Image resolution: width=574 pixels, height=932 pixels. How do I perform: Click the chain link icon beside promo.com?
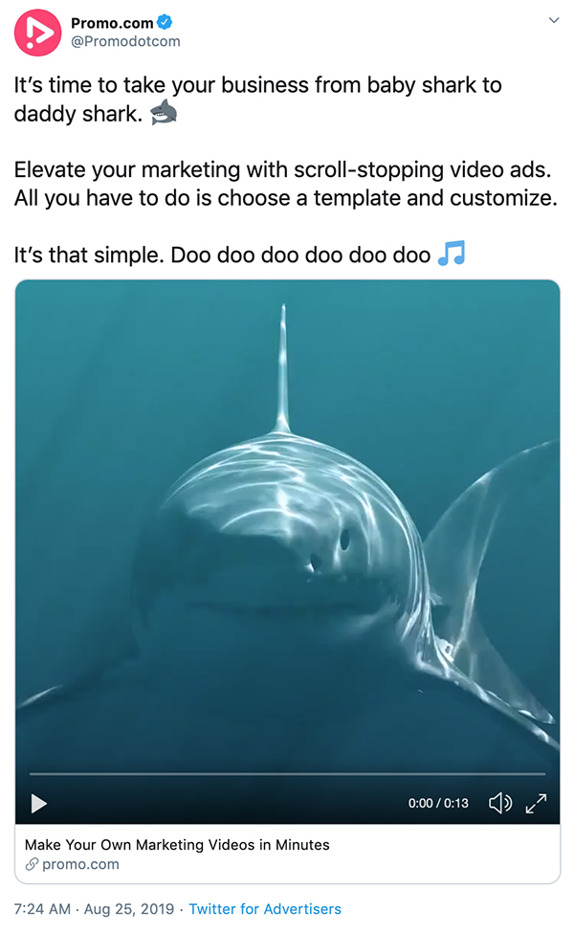tap(32, 864)
